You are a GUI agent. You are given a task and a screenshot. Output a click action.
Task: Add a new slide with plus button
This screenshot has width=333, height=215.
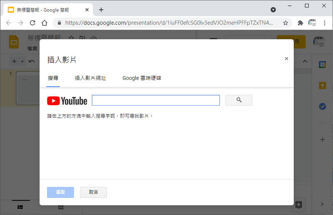click(x=14, y=61)
